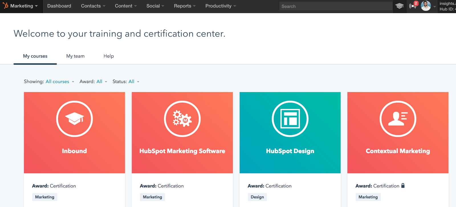
Task: Click Award: Certification under Inbound
Action: (54, 186)
